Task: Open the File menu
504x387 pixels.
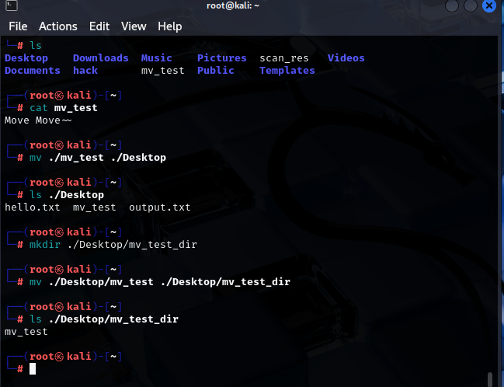Action: tap(18, 26)
